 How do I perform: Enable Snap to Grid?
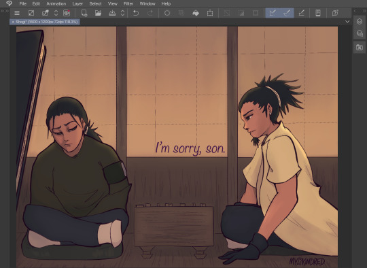(x=302, y=13)
